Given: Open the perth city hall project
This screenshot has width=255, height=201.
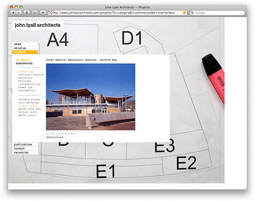Looking at the screenshot, I should point(30,109).
